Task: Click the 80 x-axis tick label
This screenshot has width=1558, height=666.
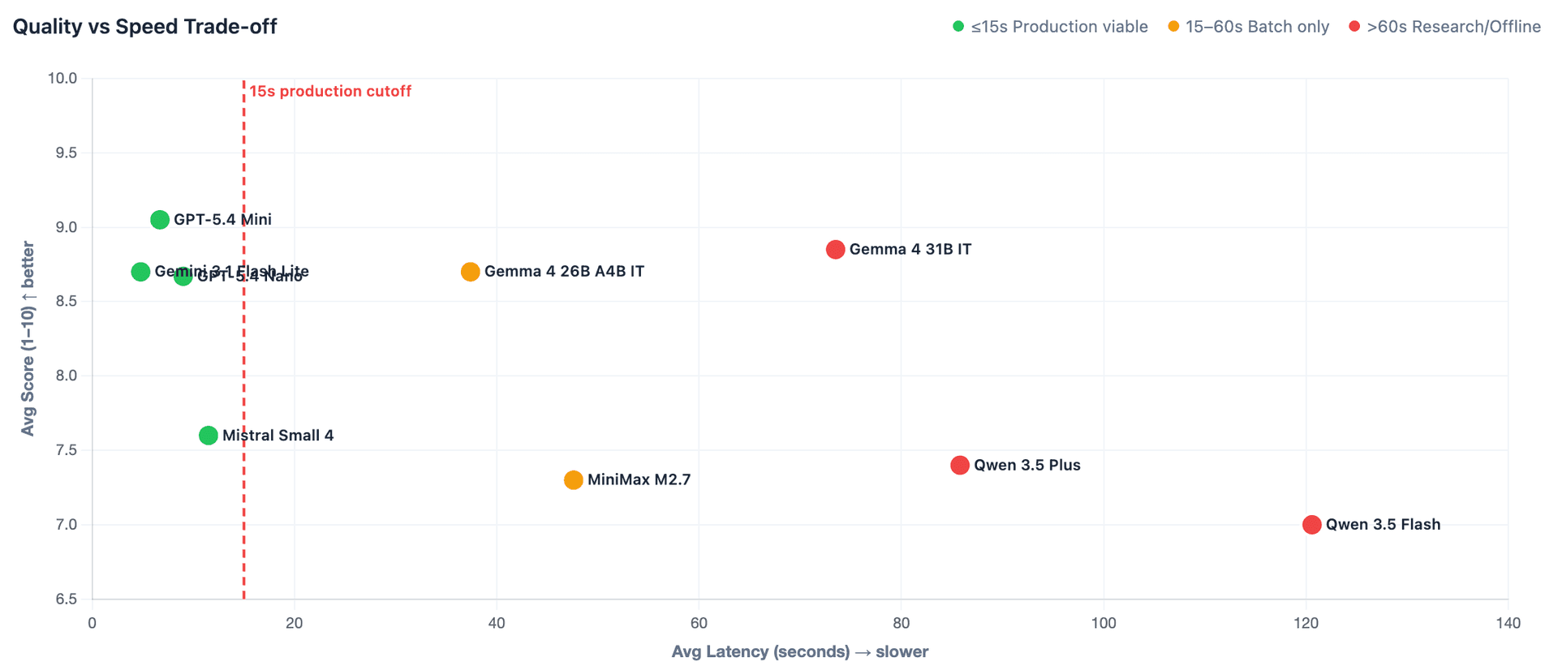Action: coord(901,624)
